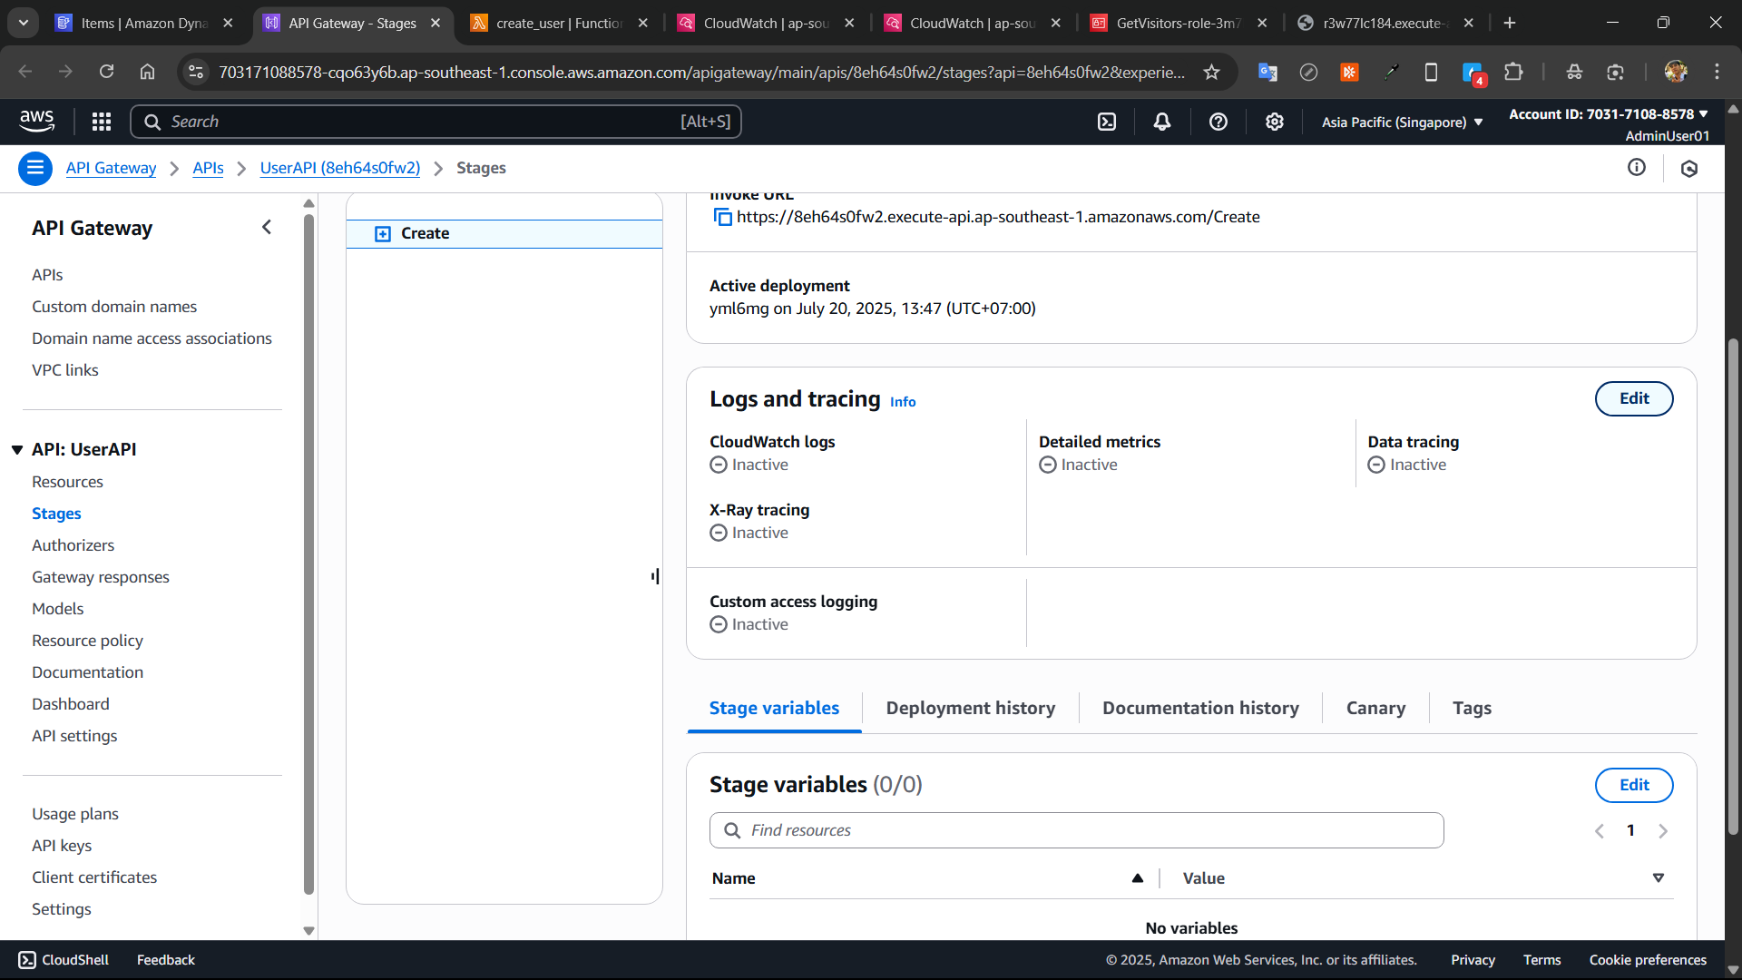1742x980 pixels.
Task: Expand the Create stage tree node
Action: (383, 234)
